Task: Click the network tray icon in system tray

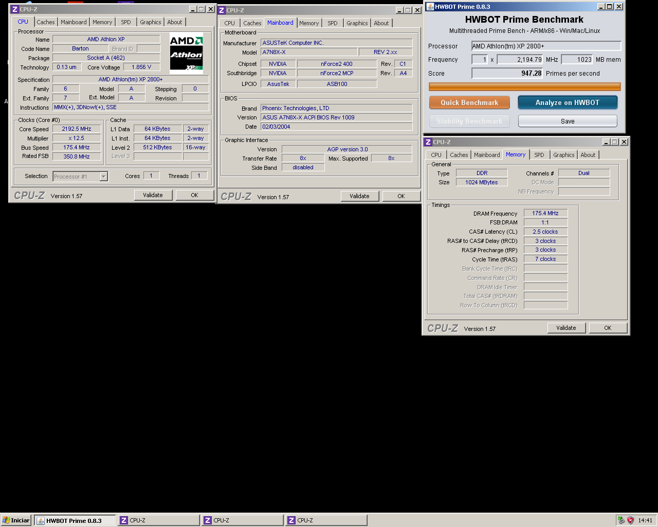Action: click(621, 520)
